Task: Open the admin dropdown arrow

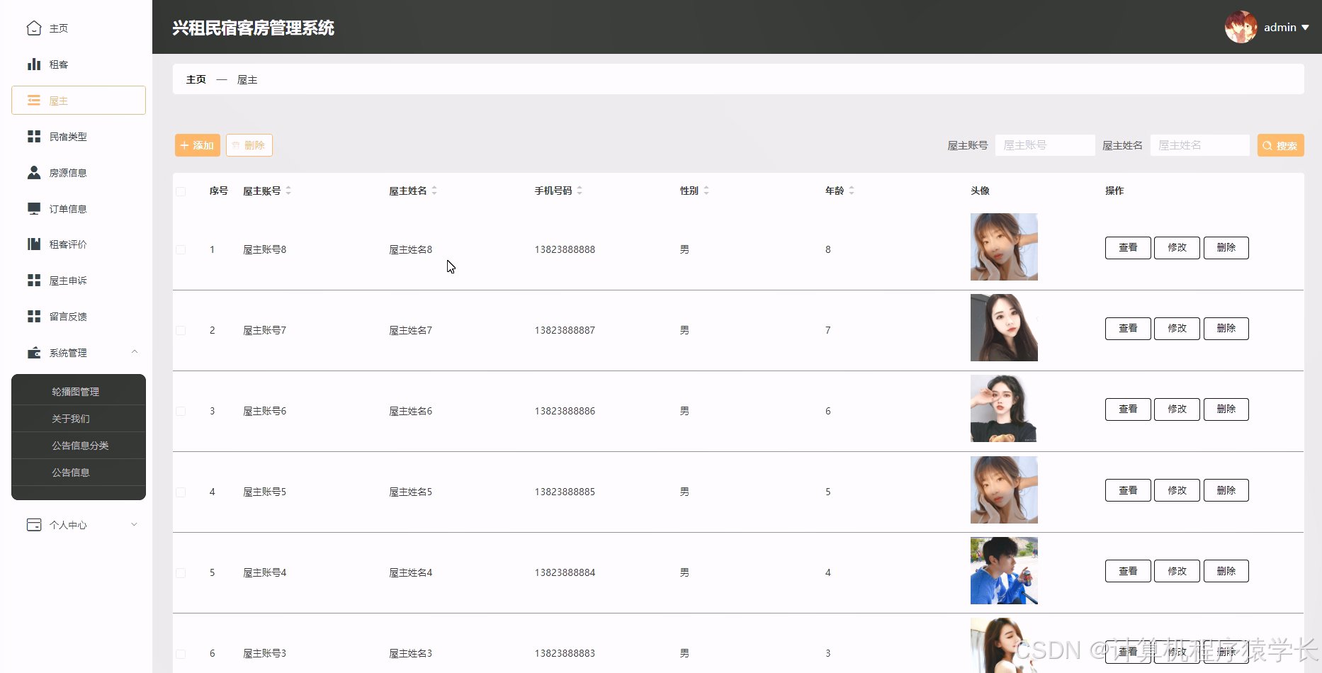Action: 1305,28
